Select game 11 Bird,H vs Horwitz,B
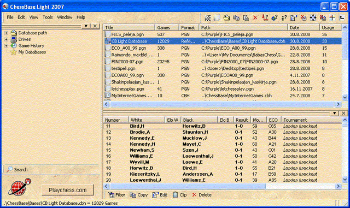This screenshot has width=350, height=208. [223, 126]
